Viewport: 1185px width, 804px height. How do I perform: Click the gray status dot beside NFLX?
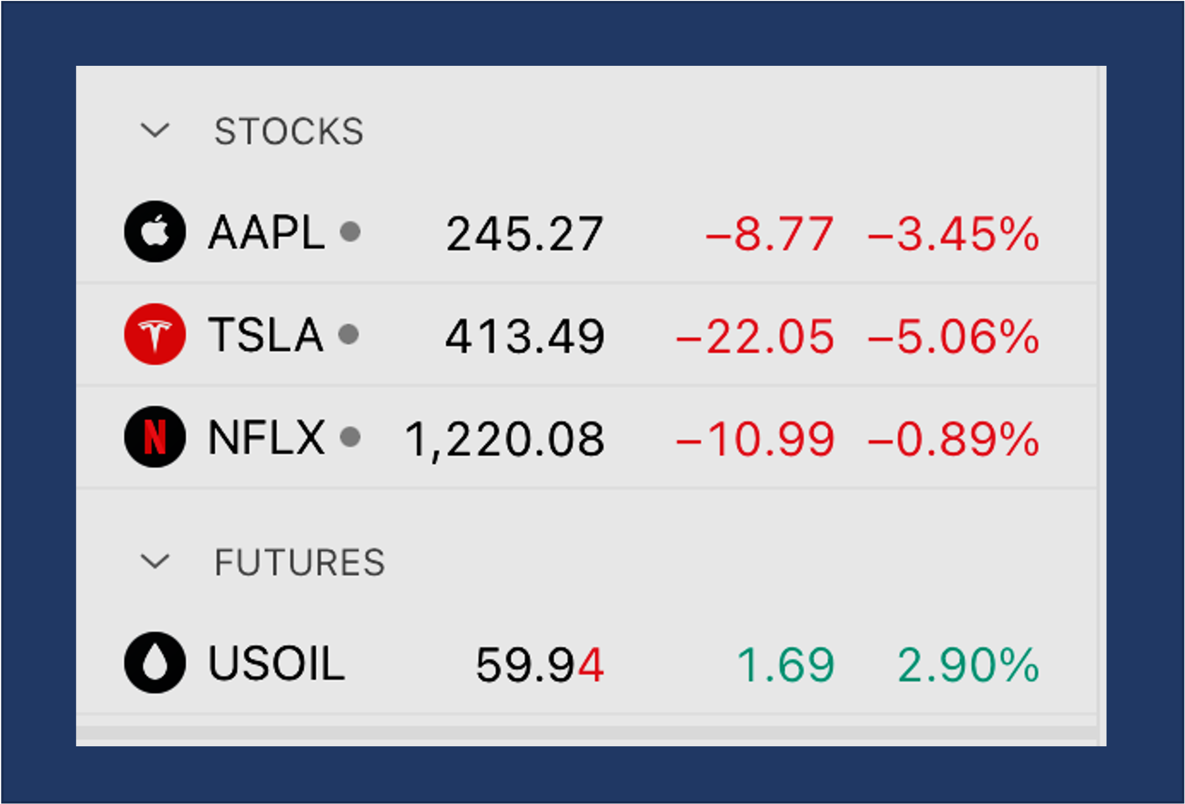tap(350, 437)
